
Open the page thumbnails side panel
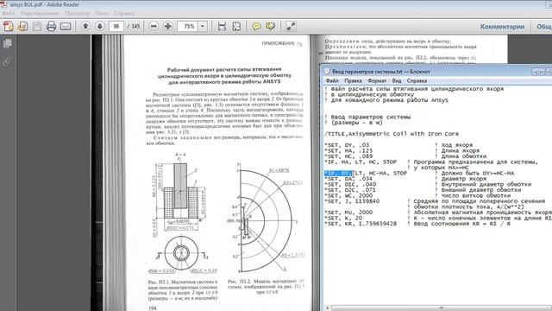pos(8,44)
